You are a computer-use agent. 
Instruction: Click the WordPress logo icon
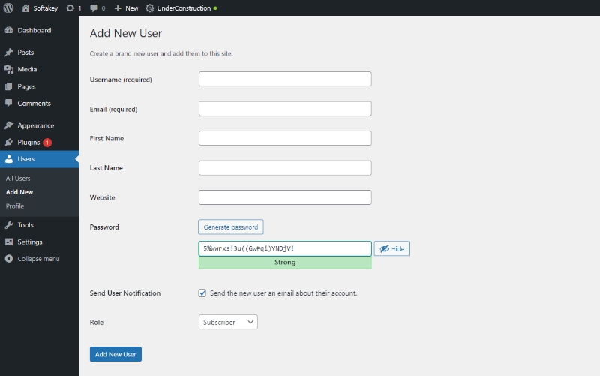tap(8, 8)
